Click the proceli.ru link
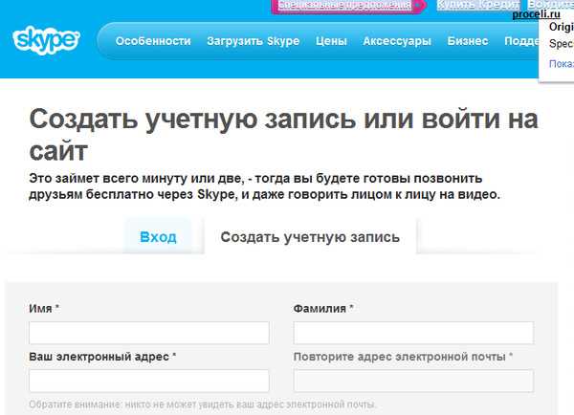 536,14
